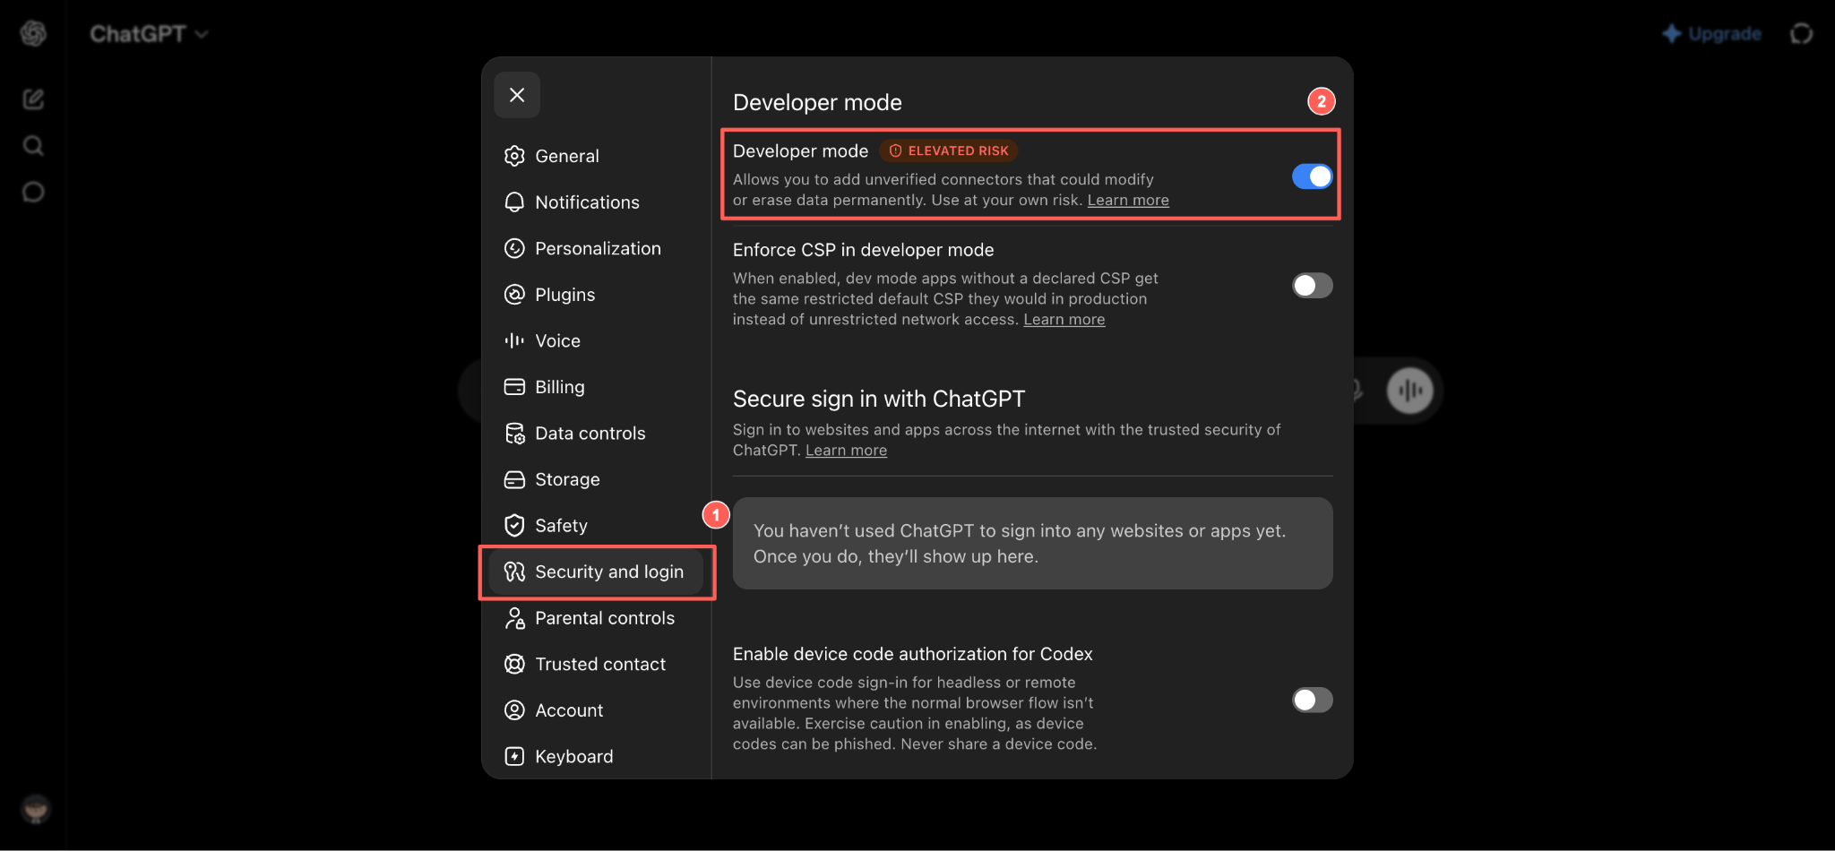Screen dimensions: 1835x851
Task: Click the Safety shield icon
Action: (x=514, y=526)
